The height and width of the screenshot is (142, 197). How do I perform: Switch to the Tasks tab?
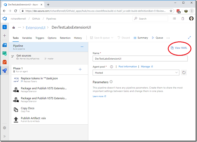[x=16, y=38]
